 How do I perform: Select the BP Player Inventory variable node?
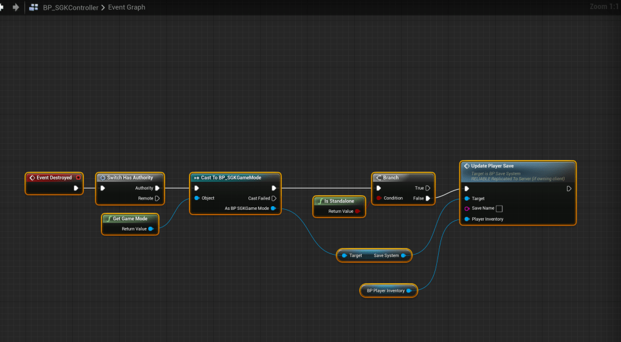[x=385, y=290]
